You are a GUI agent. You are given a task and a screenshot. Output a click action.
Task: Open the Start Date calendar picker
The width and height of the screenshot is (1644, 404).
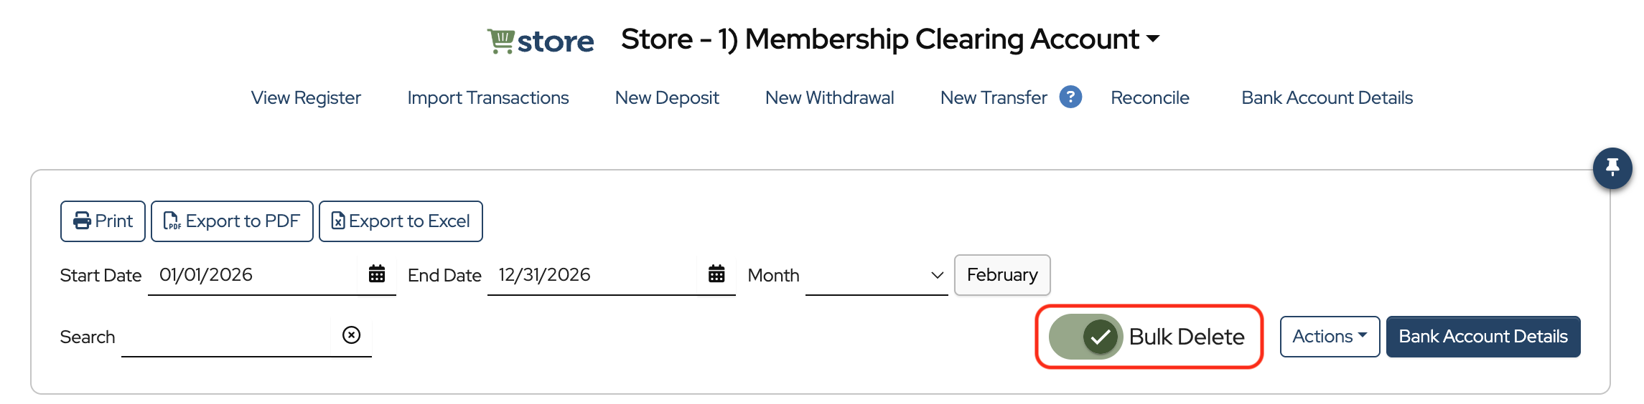377,274
